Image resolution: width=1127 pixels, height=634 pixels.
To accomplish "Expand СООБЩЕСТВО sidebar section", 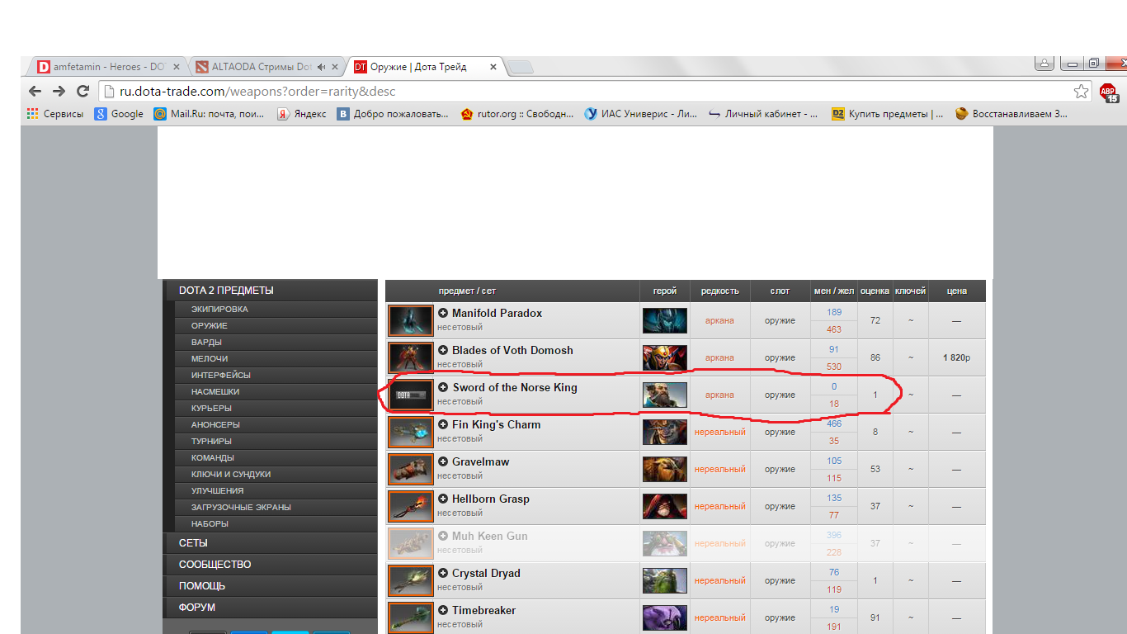I will (270, 565).
